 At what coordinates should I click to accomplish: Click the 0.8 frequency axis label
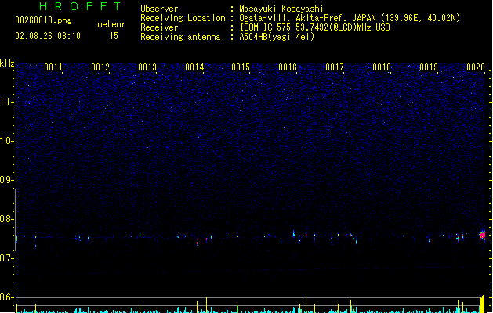[x=7, y=219]
